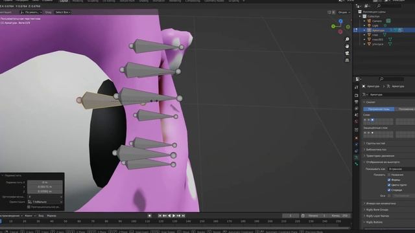Image resolution: width=415 pixels, height=233 pixels.
Task: Open the Select Box drag tool dropdown
Action: click(63, 12)
